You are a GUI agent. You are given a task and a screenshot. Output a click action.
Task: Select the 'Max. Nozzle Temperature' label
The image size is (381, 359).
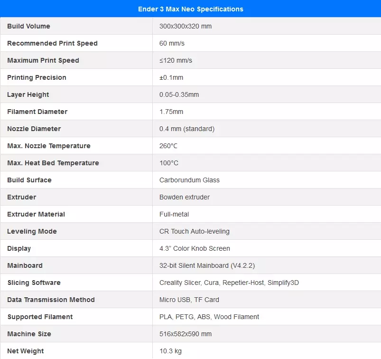(x=49, y=146)
